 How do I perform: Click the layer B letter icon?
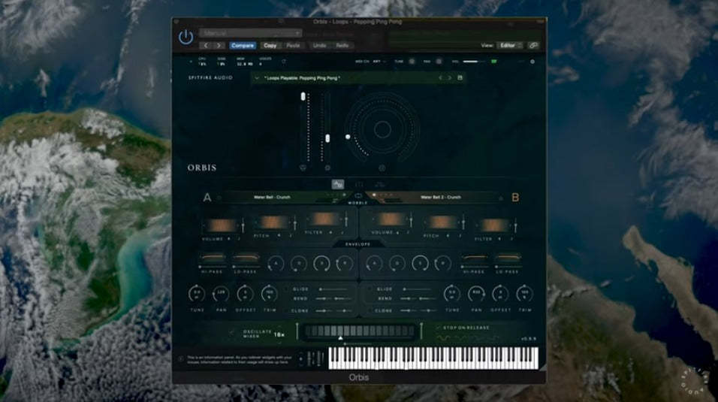(x=515, y=198)
